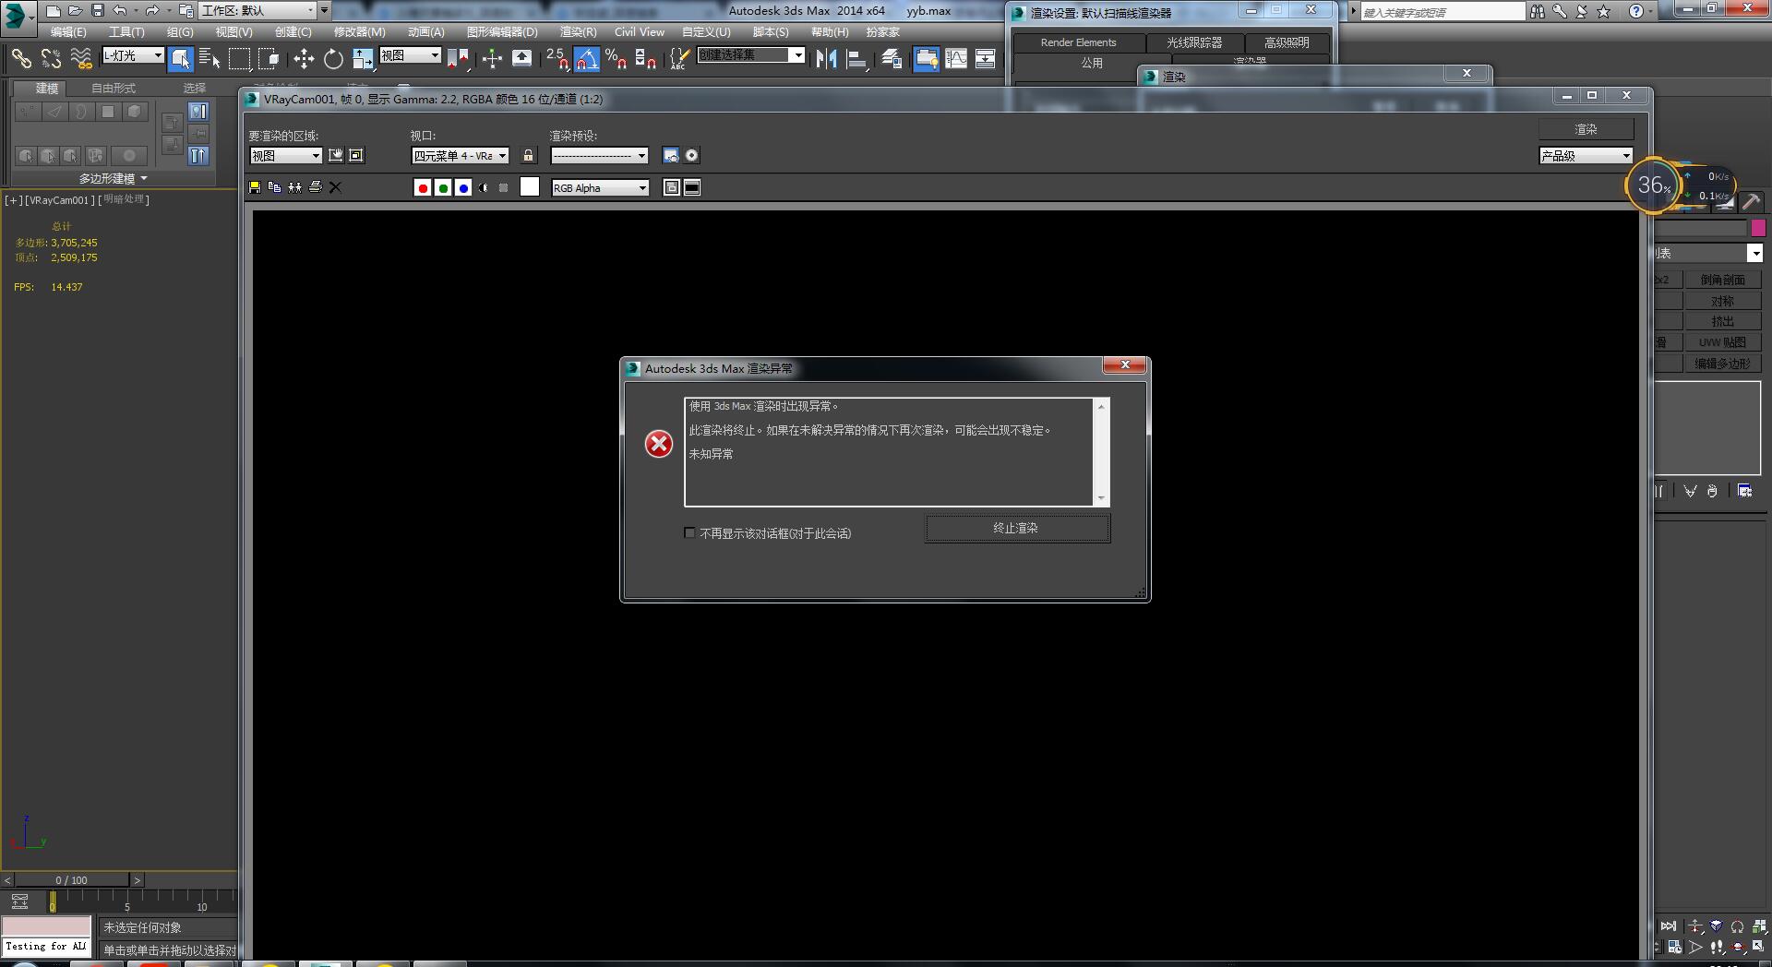Open the Civil View menu

click(x=640, y=32)
